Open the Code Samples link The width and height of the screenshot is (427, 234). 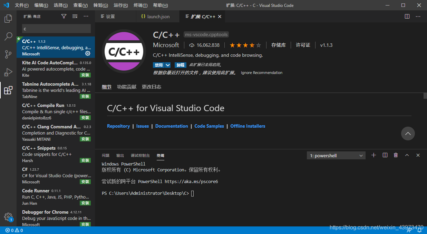click(209, 126)
